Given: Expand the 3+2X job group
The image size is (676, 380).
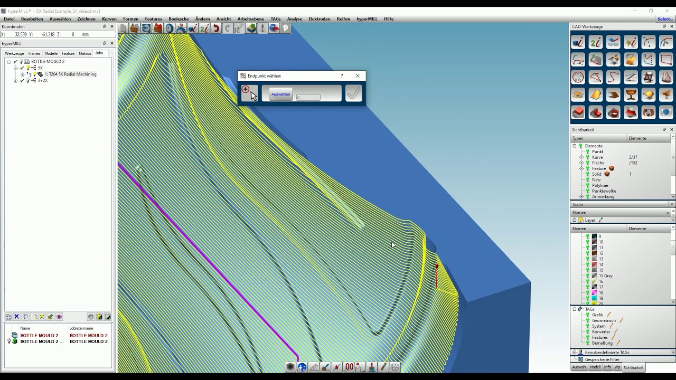Looking at the screenshot, I should click(x=15, y=81).
